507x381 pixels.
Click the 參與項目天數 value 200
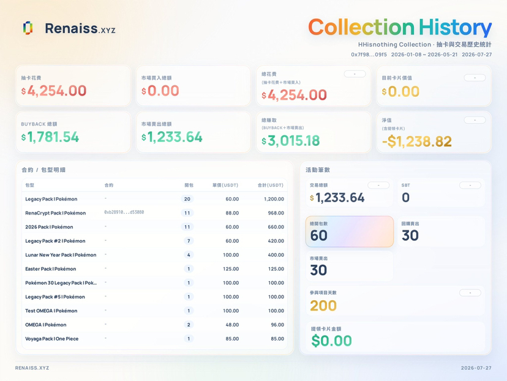(x=323, y=306)
